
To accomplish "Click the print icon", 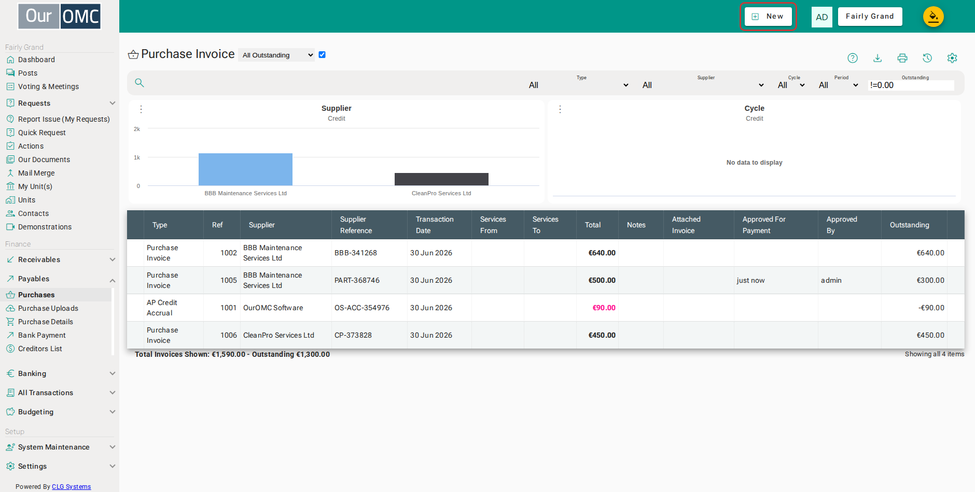I will pyautogui.click(x=902, y=58).
